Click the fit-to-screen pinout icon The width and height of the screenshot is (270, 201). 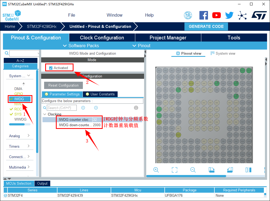(175, 170)
